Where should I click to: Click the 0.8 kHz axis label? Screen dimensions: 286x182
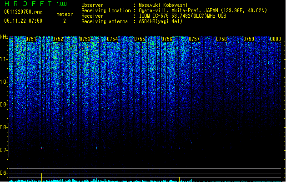tap(4, 127)
